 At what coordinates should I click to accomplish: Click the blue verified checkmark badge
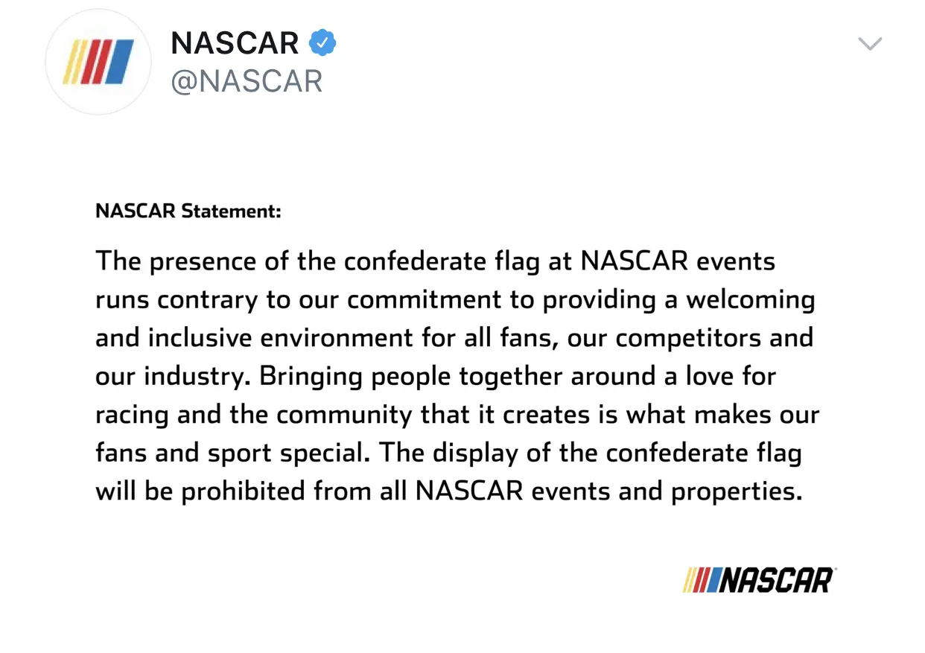322,43
